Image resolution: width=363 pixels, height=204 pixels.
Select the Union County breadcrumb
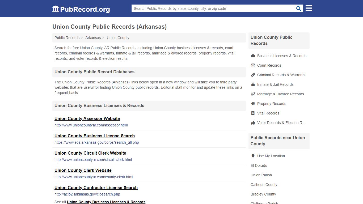pyautogui.click(x=118, y=38)
